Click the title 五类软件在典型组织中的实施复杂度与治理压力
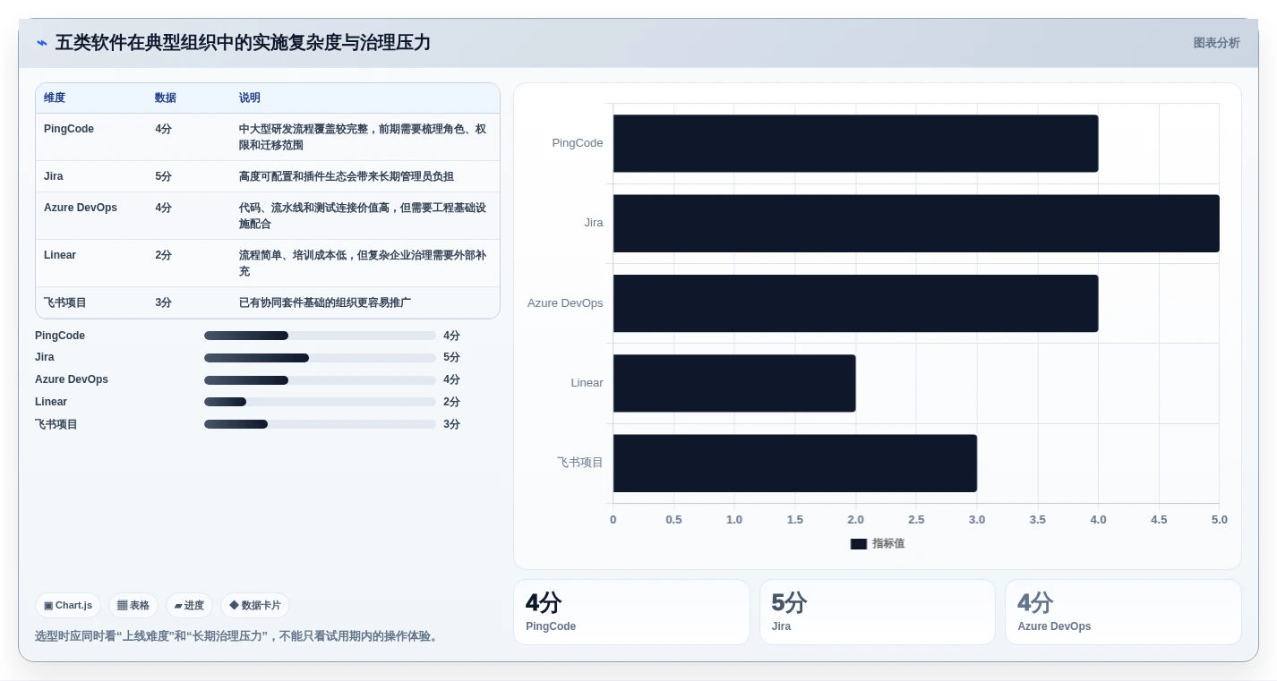This screenshot has height=681, width=1277. 243,43
